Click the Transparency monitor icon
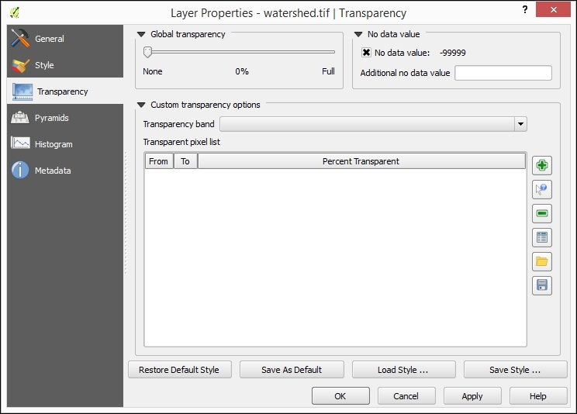The image size is (577, 414). point(22,91)
